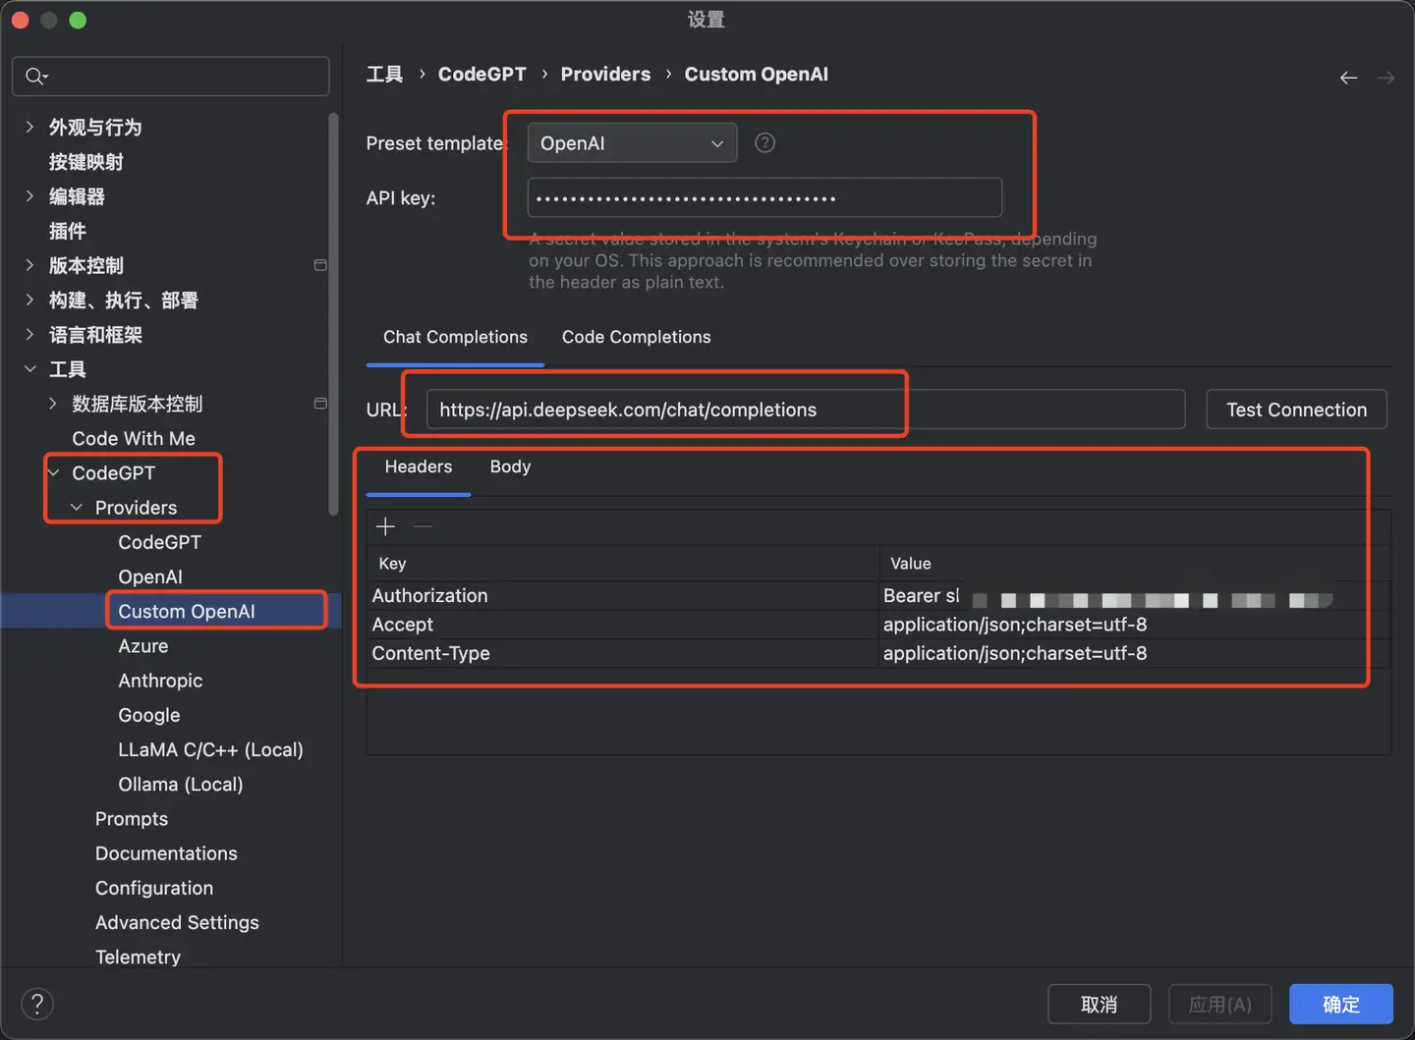
Task: Collapse the Providers tree node
Action: (x=77, y=508)
